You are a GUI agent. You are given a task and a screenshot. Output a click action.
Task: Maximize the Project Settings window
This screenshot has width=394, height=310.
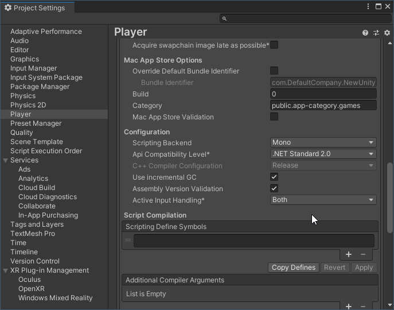point(379,6)
